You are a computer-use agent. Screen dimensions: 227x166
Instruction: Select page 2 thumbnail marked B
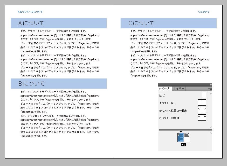pos(181,137)
